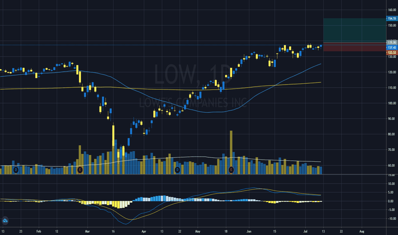Select the 139.00 entry price label
Image resolution: width=398 pixels, height=235 pixels.
[392, 42]
